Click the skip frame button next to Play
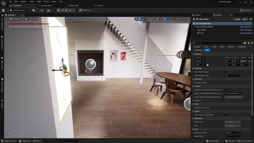This screenshot has width=254, height=143. 63,10
